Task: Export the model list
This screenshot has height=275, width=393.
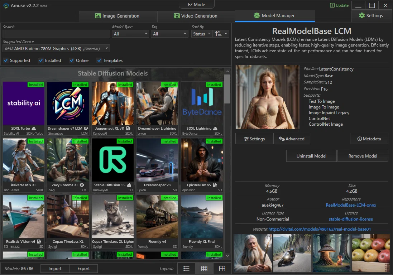Action: (83, 269)
